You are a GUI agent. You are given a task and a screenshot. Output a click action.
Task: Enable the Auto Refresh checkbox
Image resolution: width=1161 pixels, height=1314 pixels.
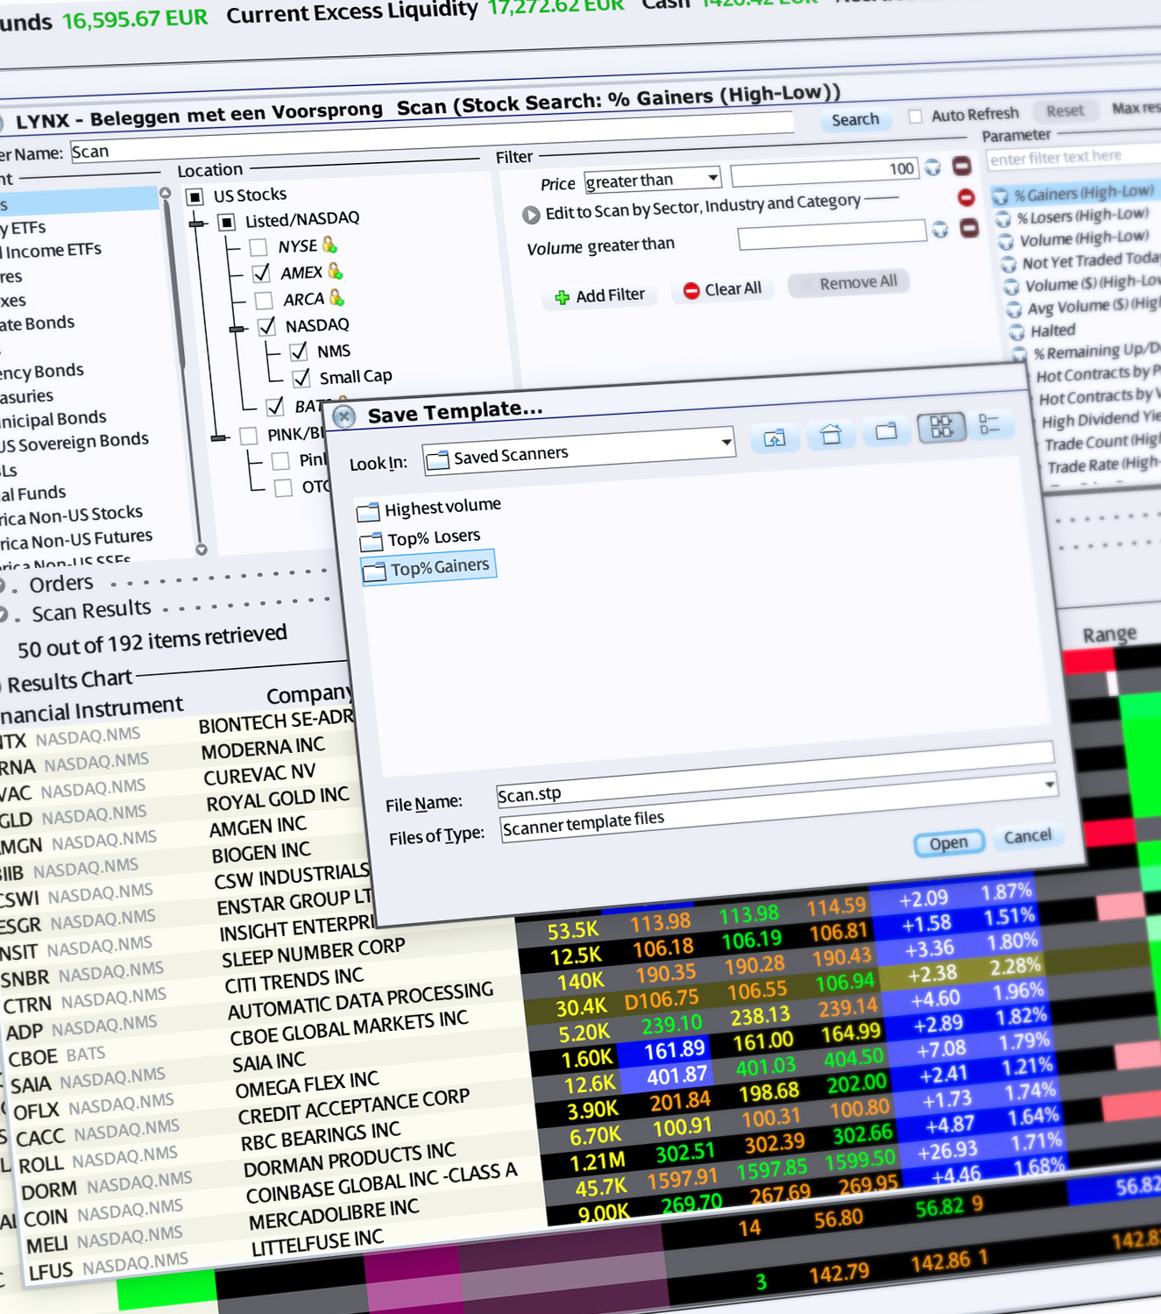916,117
